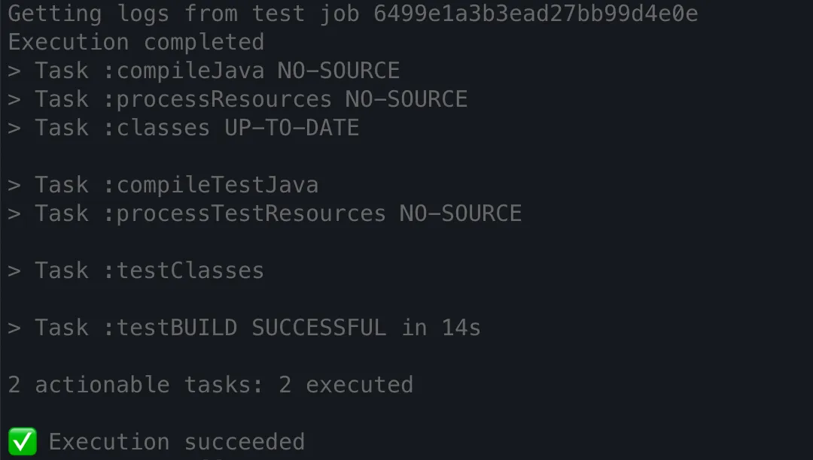
Task: Click 'Getting logs from test job' text
Action: (184, 14)
